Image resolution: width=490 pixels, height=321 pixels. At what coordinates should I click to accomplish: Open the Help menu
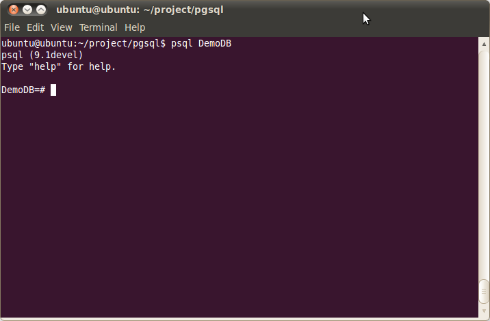(x=135, y=27)
